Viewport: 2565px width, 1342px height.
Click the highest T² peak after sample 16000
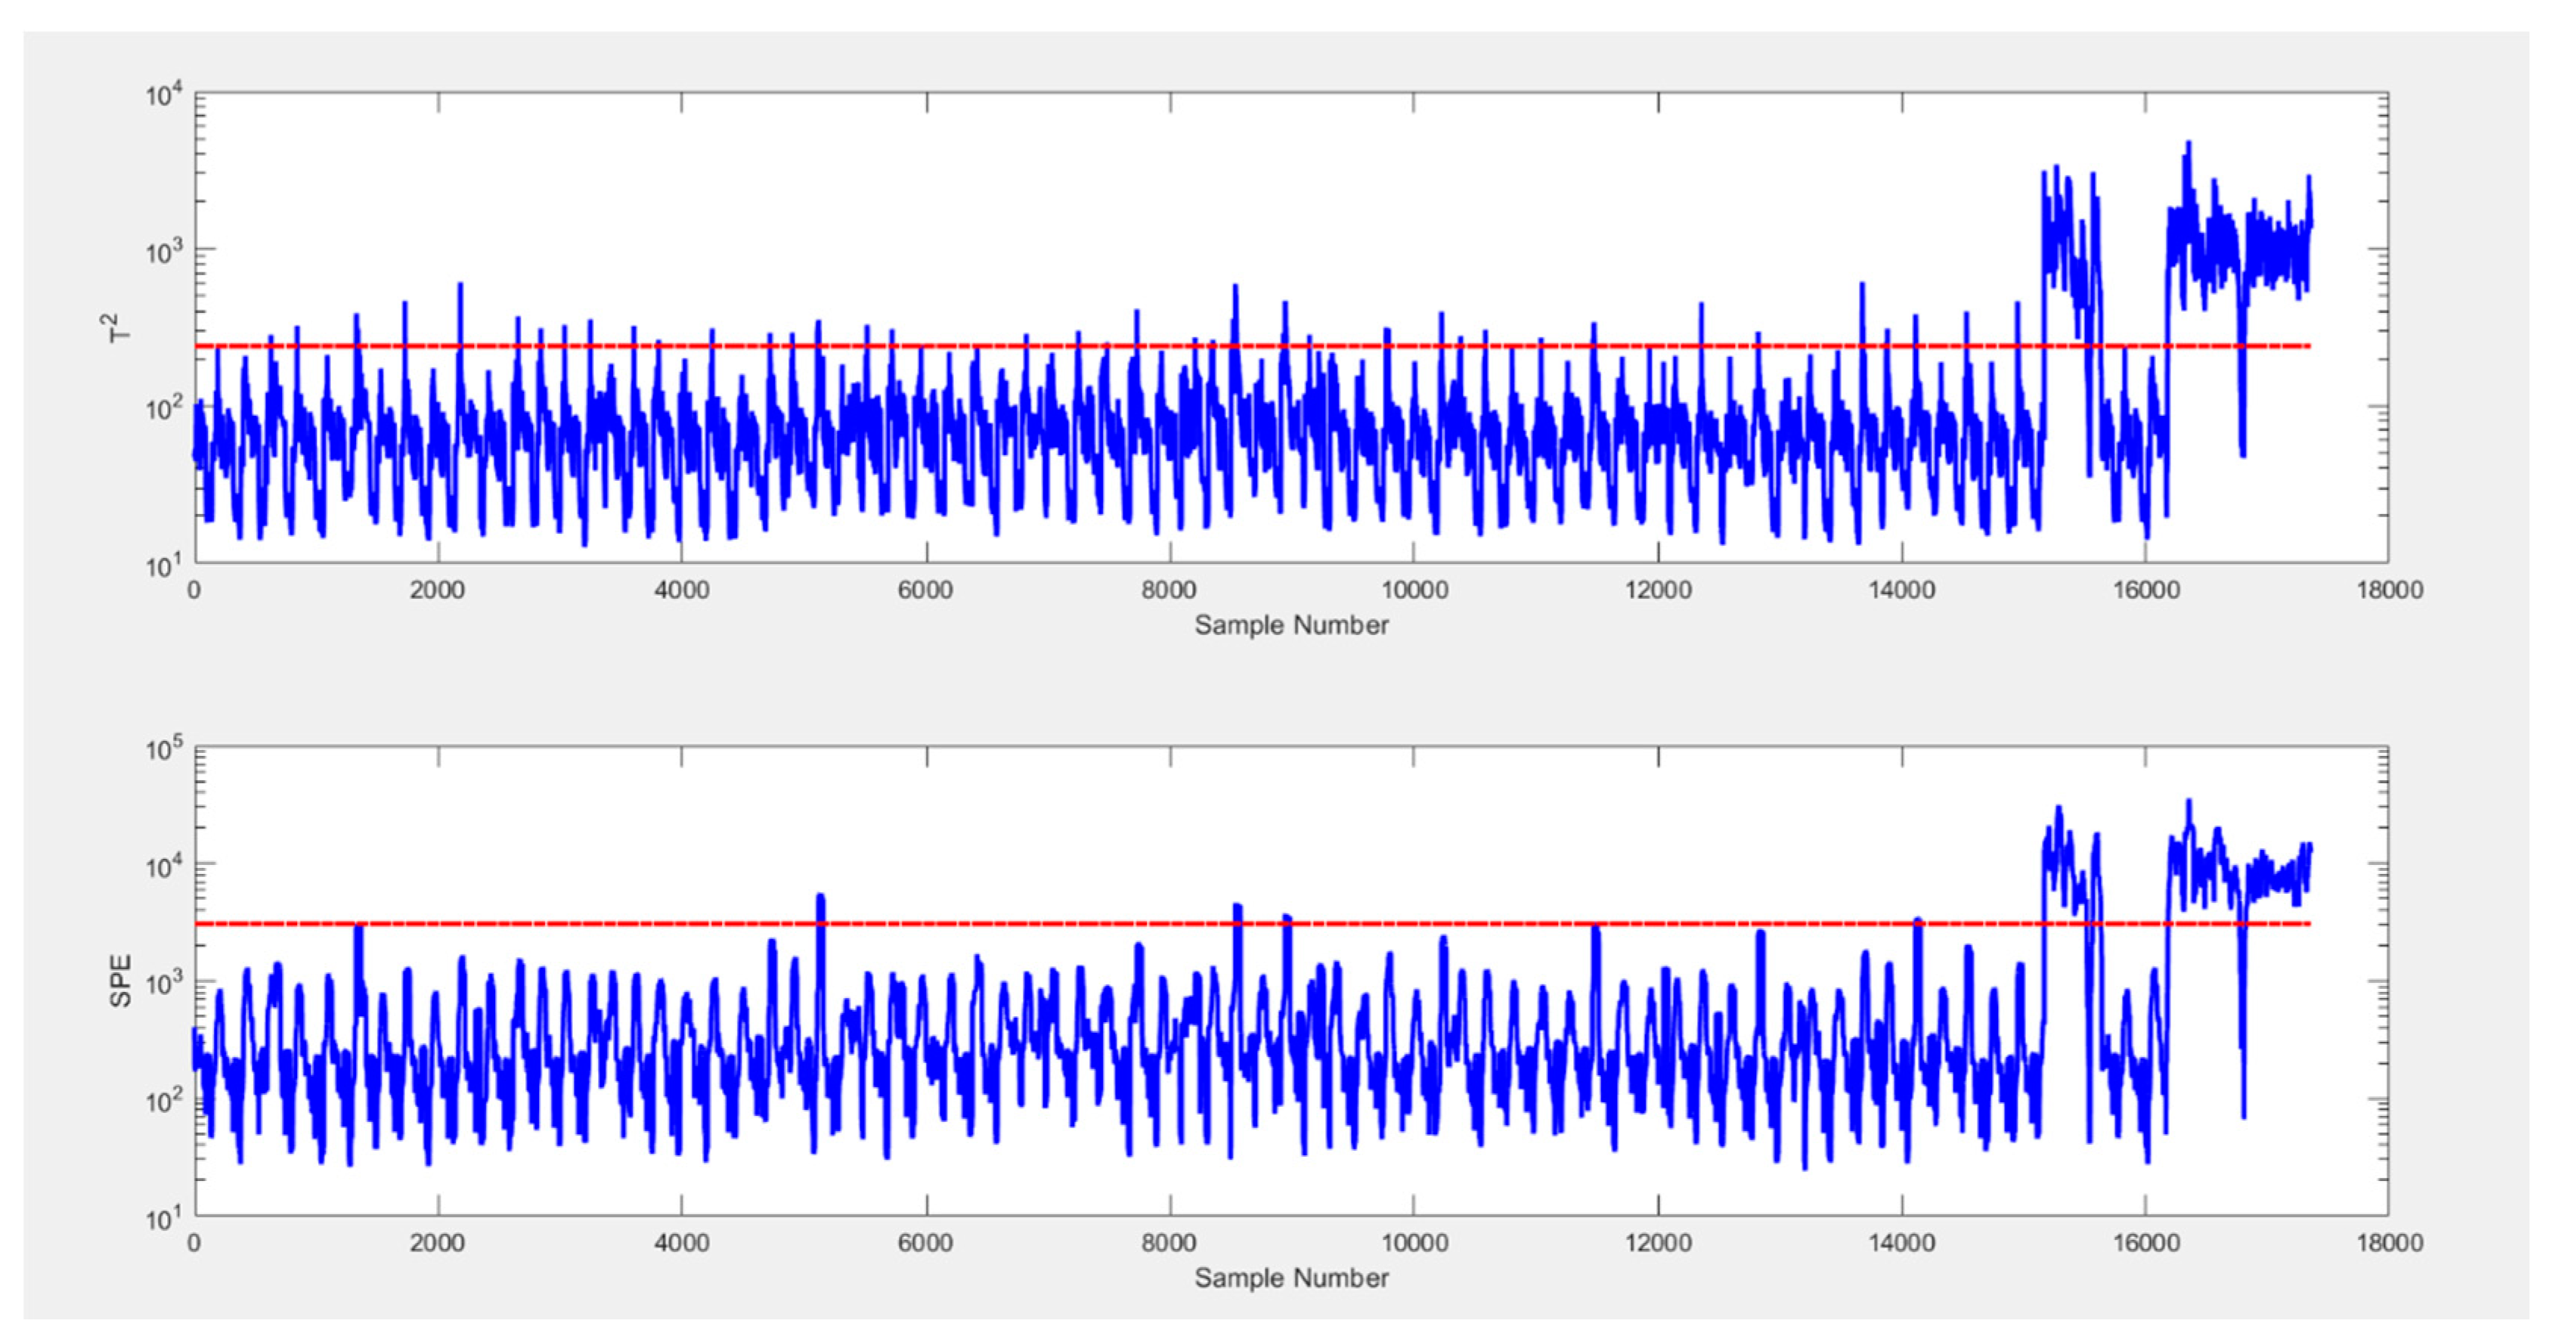click(2189, 145)
